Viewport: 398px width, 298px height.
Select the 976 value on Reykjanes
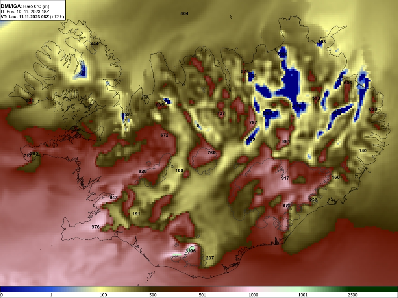(96, 227)
